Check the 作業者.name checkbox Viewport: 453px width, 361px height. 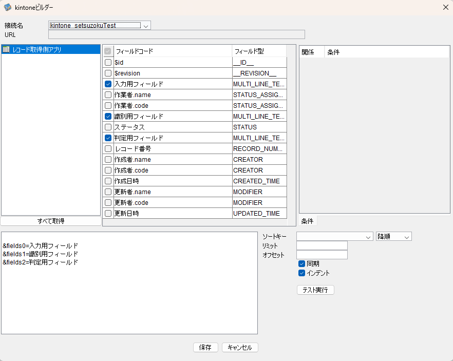click(108, 94)
